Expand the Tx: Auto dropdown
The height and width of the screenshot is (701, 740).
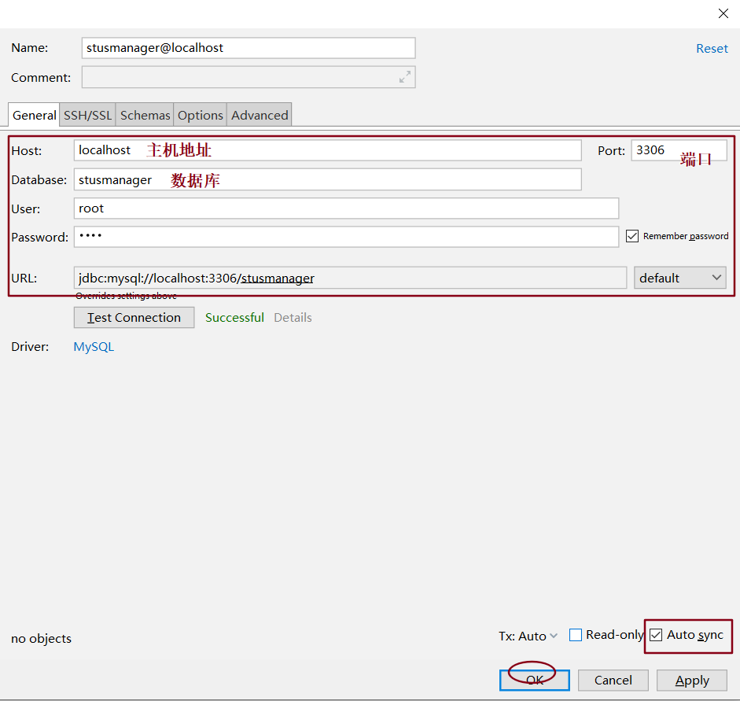(528, 636)
